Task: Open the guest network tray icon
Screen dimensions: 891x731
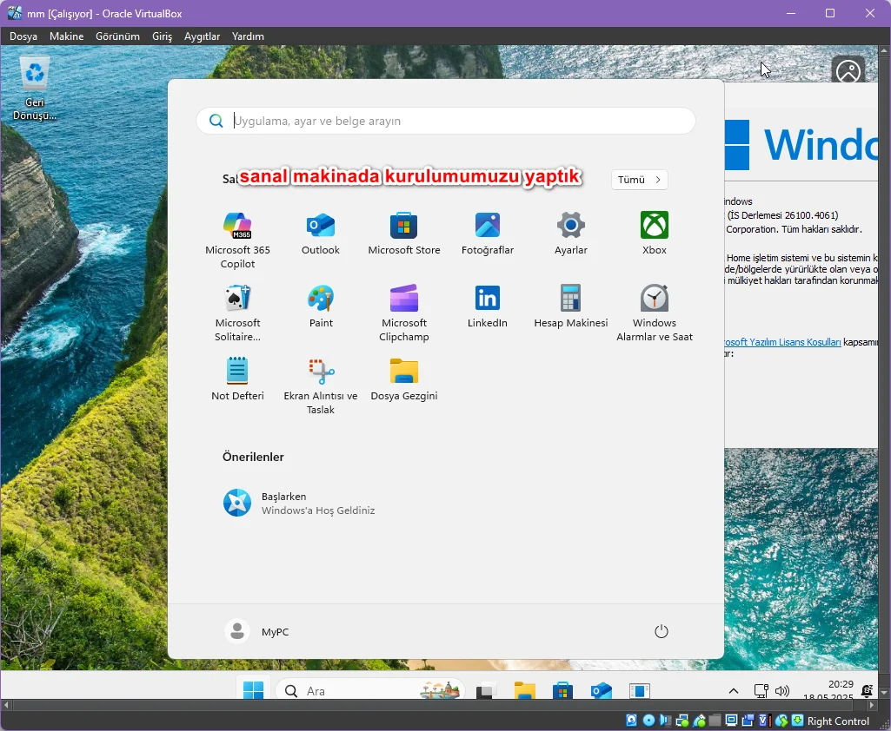Action: click(761, 691)
